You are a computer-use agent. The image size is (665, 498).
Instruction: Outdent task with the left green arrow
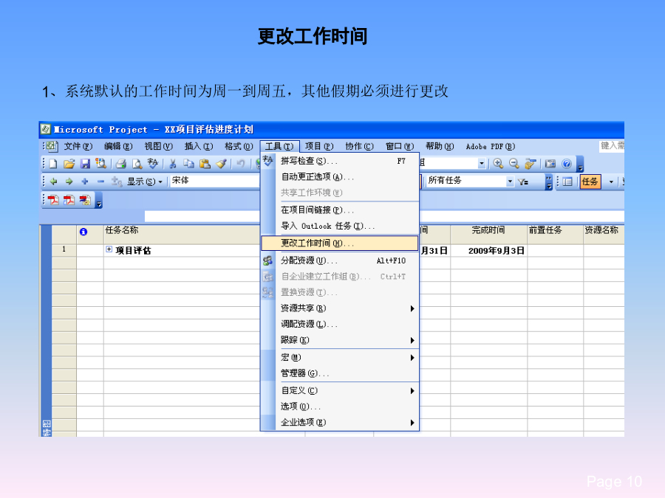pyautogui.click(x=53, y=181)
